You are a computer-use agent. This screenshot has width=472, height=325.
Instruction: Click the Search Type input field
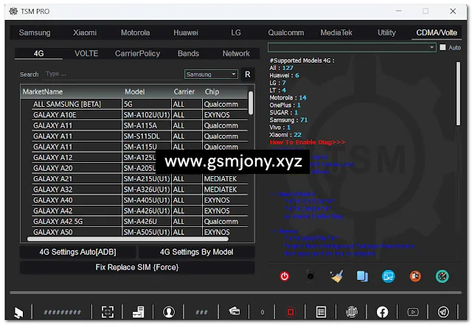pos(113,74)
